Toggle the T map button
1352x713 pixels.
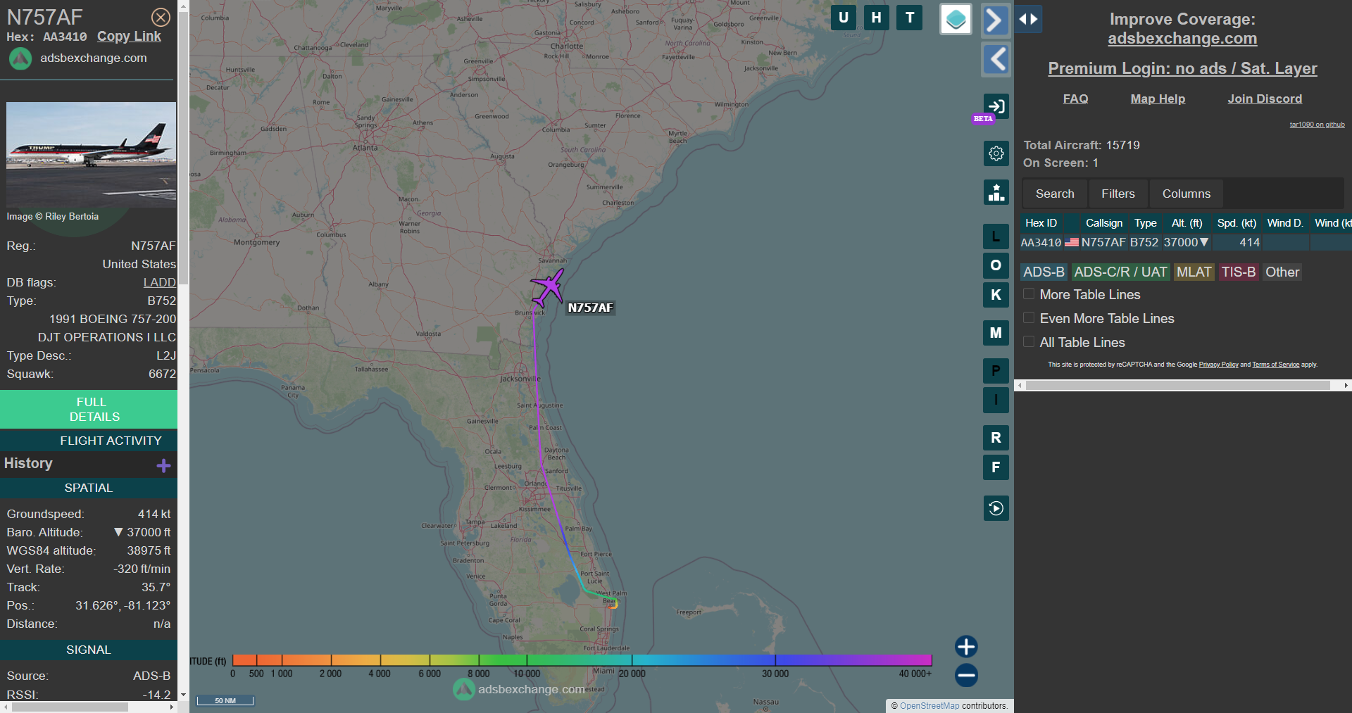tap(910, 18)
